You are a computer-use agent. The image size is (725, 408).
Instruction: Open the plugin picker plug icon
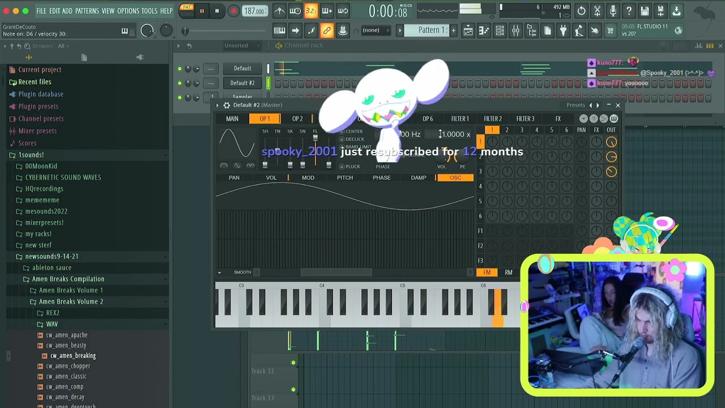click(x=563, y=31)
